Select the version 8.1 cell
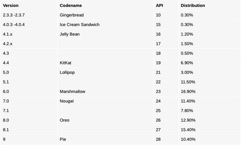The height and width of the screenshot is (145, 241). (6, 130)
